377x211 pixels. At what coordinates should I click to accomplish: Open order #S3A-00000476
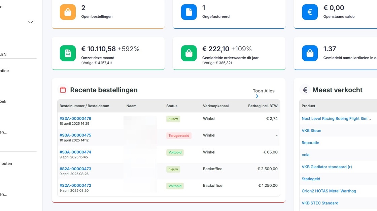tap(75, 119)
